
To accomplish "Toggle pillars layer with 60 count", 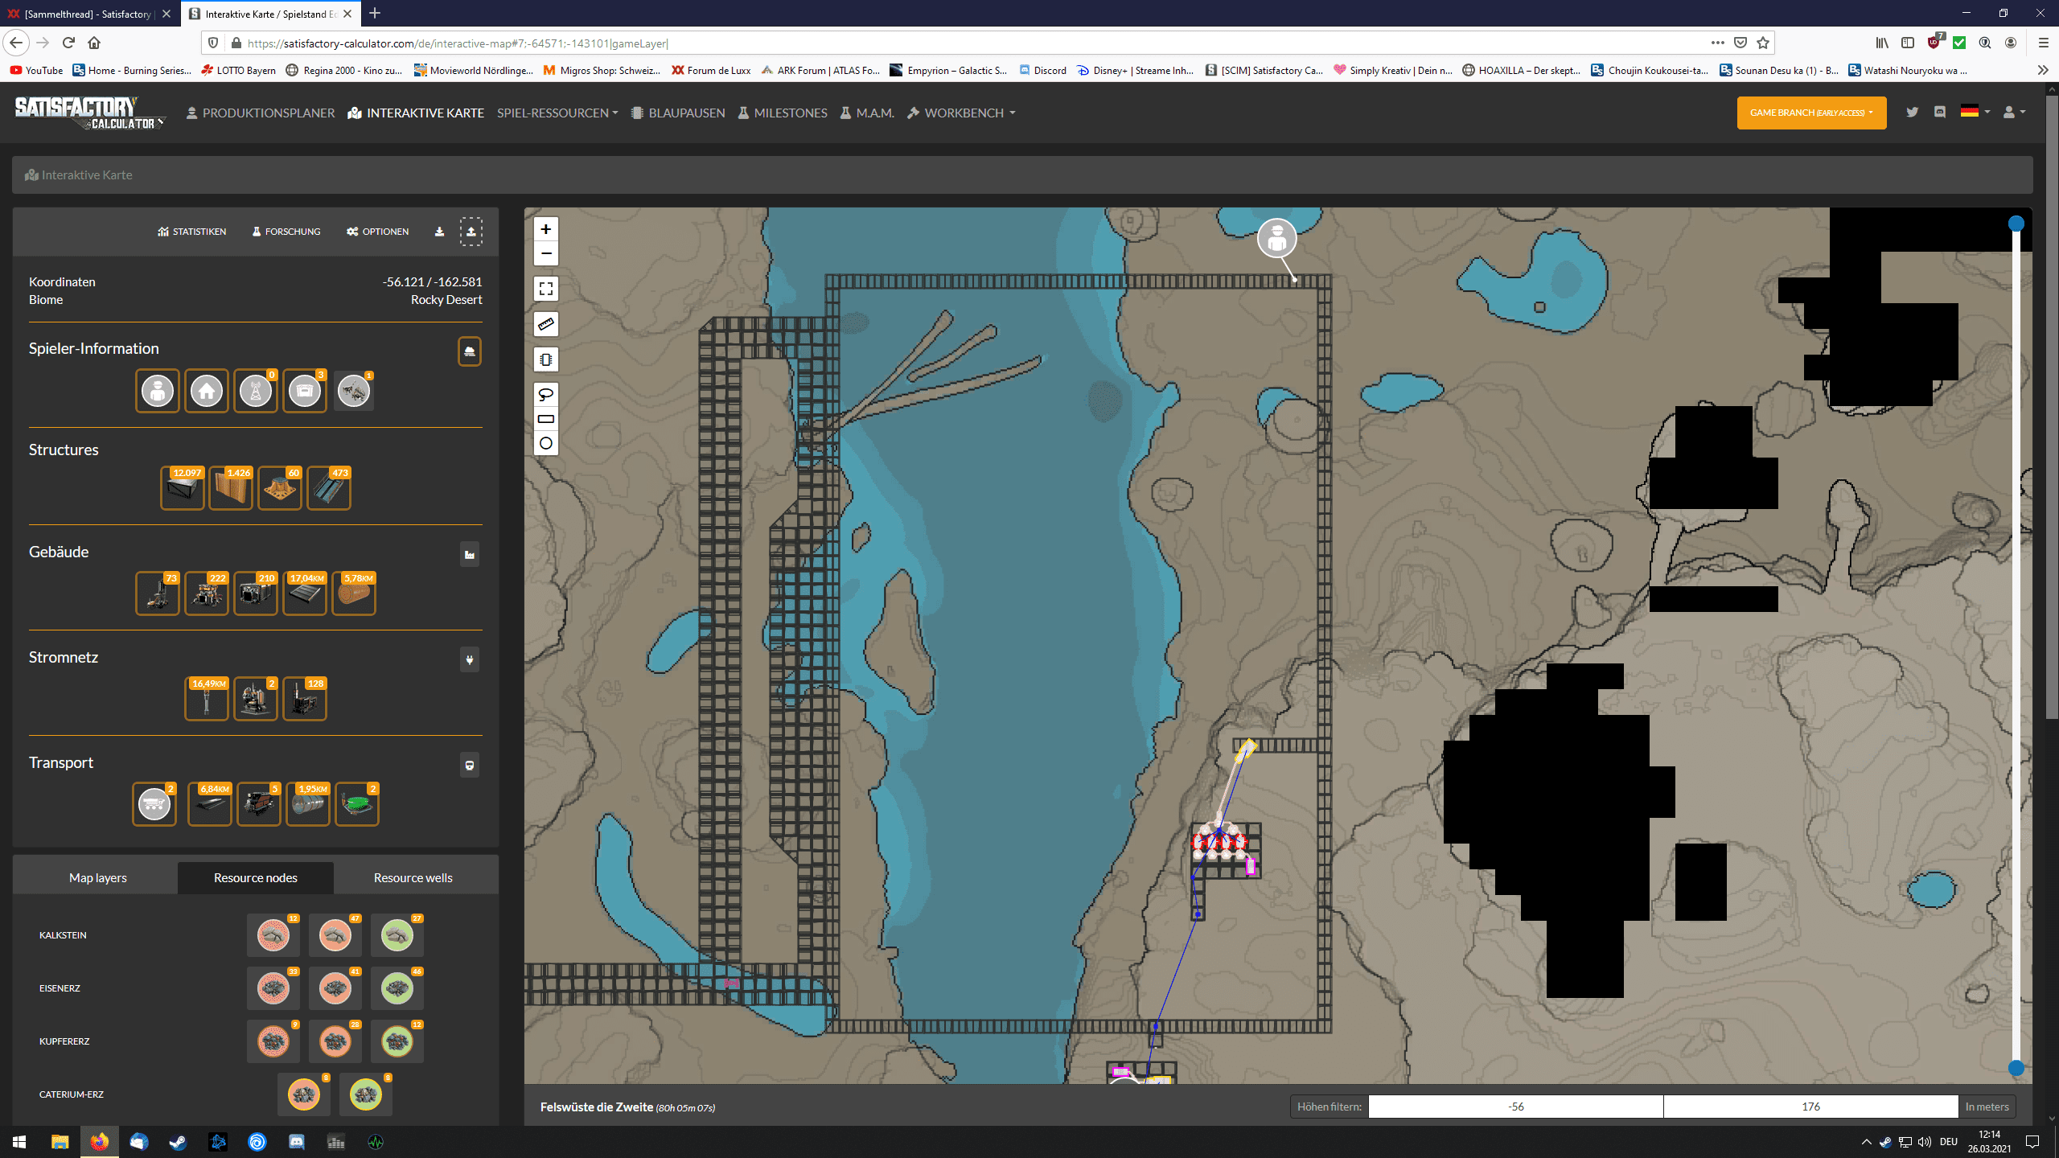I will [x=280, y=488].
